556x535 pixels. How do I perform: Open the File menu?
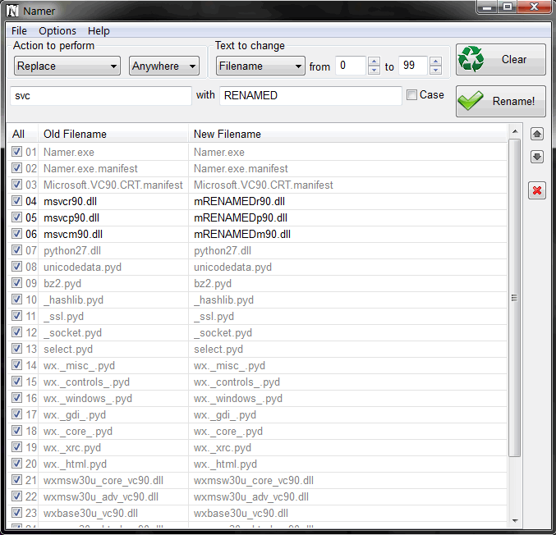pos(19,30)
